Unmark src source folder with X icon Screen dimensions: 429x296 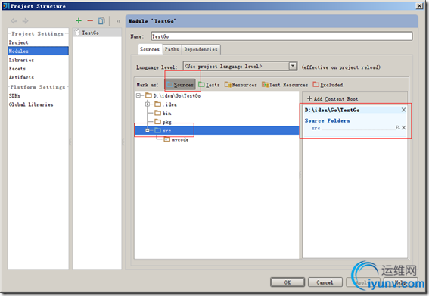point(403,128)
